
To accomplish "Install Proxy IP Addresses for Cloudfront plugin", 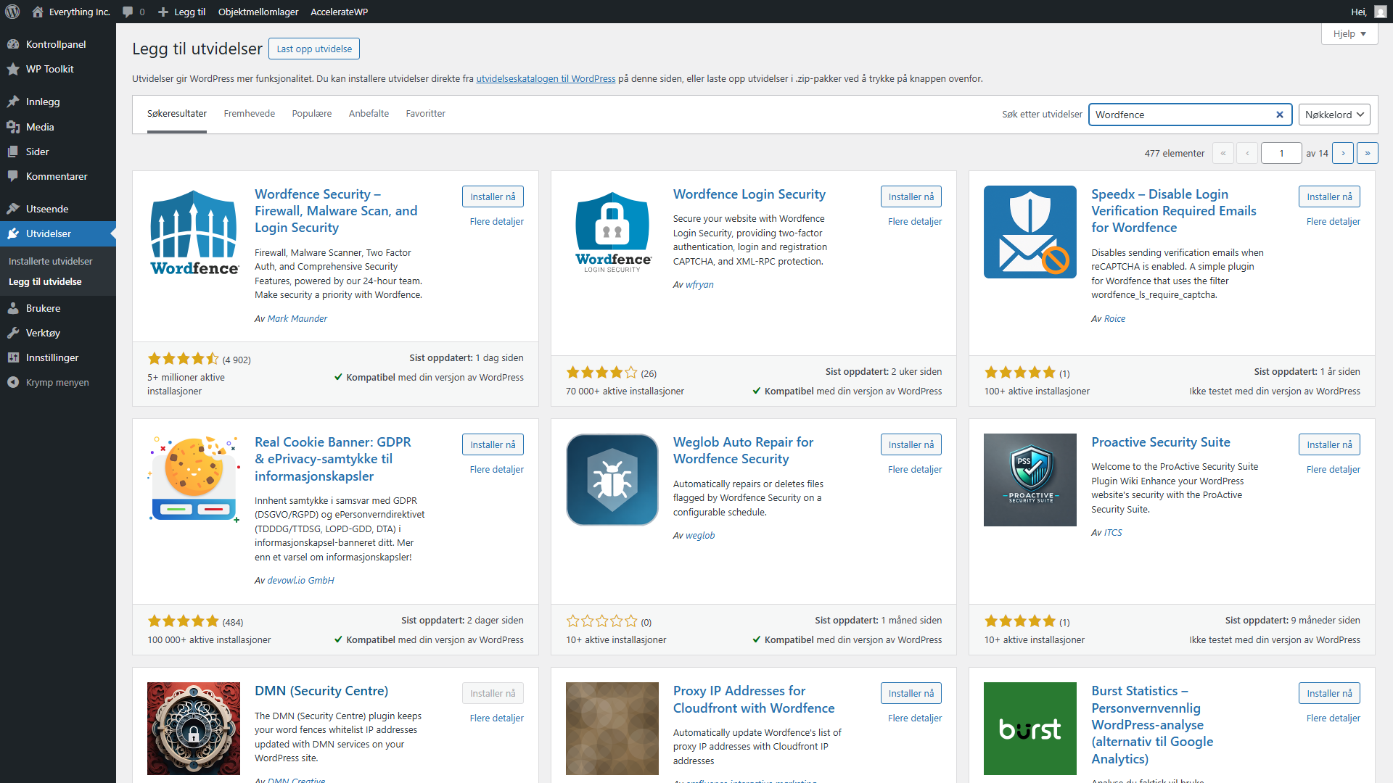I will [911, 693].
